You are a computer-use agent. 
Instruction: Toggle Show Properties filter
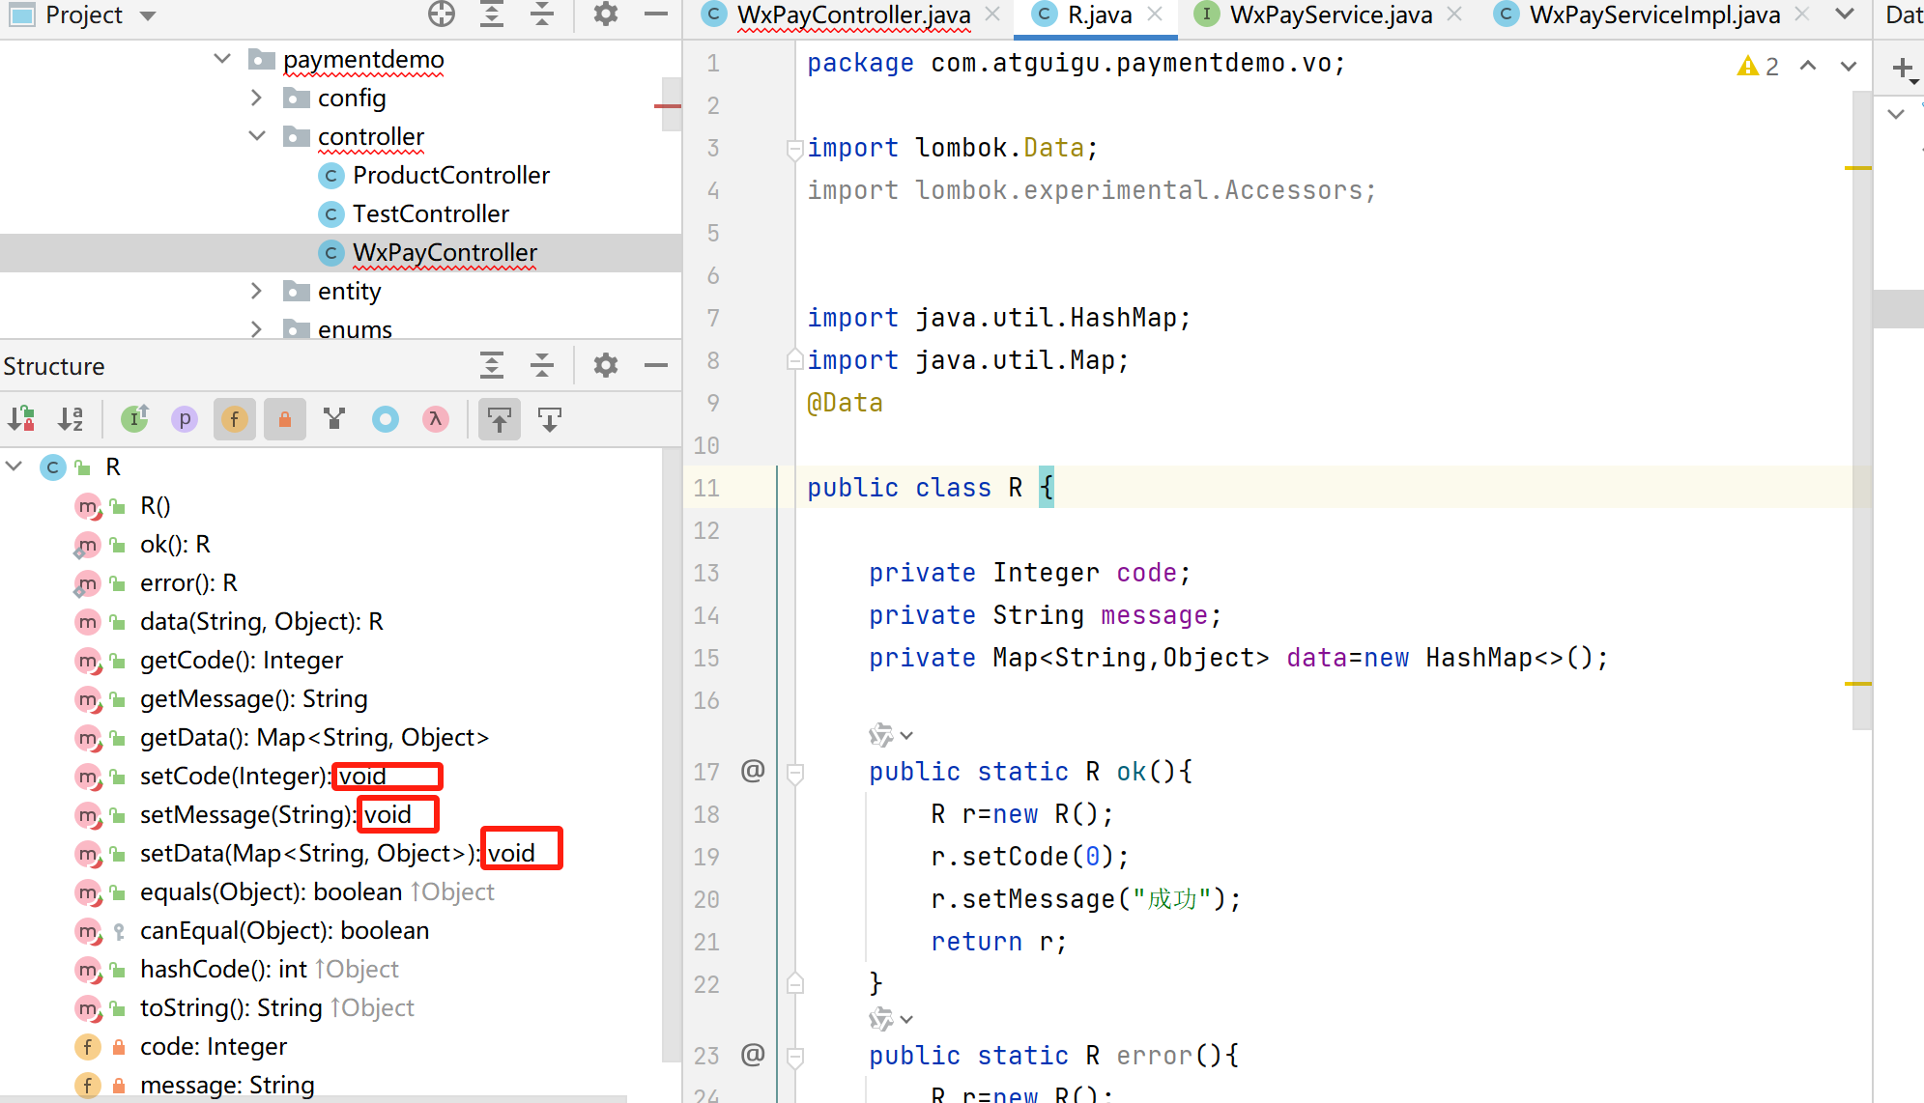click(x=185, y=419)
